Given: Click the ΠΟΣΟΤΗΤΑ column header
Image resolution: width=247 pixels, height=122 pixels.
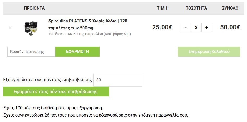Looking at the screenshot, I should tap(196, 8).
